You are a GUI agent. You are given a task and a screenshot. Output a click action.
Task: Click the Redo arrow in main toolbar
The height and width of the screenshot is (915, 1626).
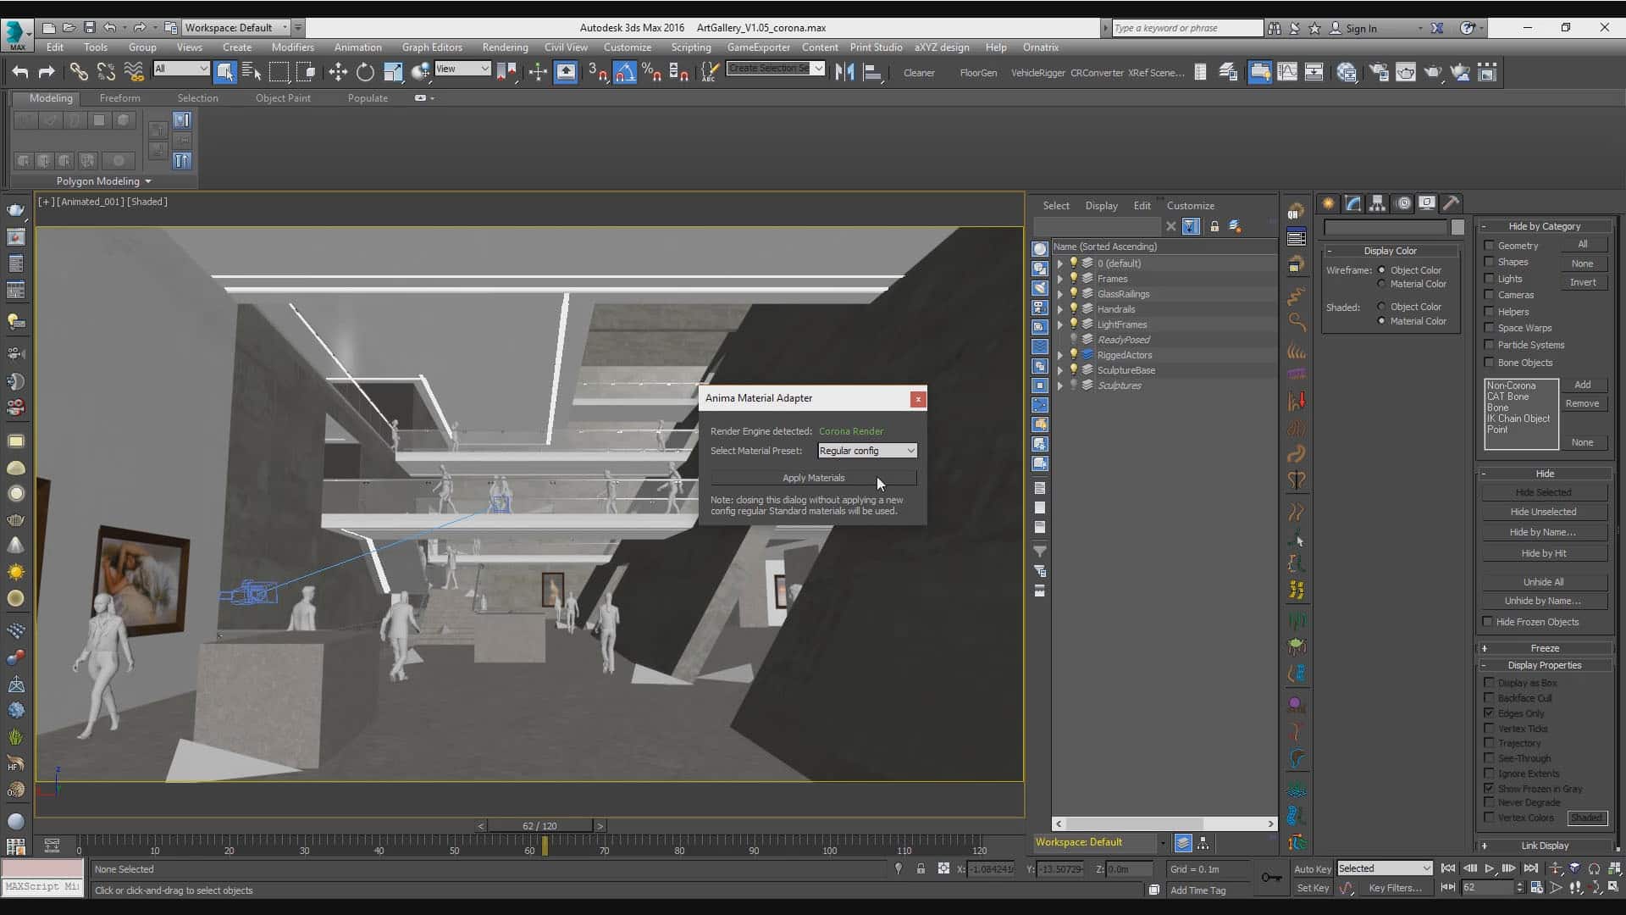click(x=47, y=72)
